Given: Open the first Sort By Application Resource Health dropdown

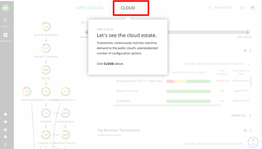Looking at the screenshot, I should [213, 64].
